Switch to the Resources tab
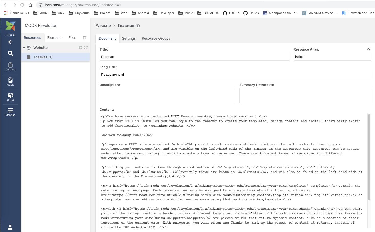This screenshot has width=375, height=232. pos(33,38)
